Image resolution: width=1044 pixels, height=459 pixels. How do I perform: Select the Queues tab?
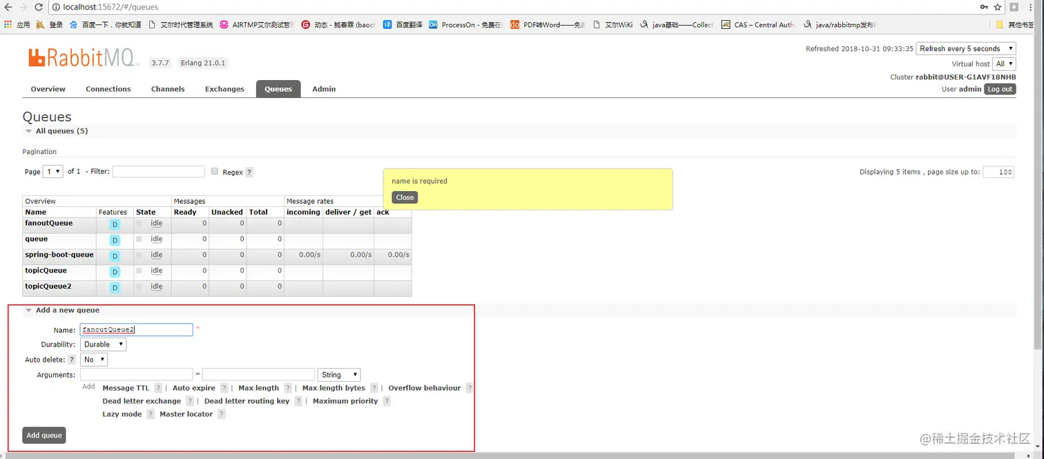(x=278, y=89)
